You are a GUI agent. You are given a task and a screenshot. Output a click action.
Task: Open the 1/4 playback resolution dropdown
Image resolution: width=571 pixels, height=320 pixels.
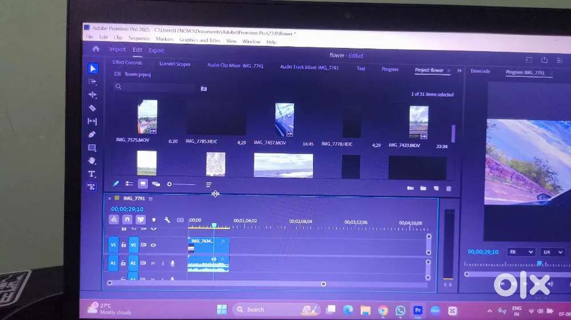tap(552, 252)
